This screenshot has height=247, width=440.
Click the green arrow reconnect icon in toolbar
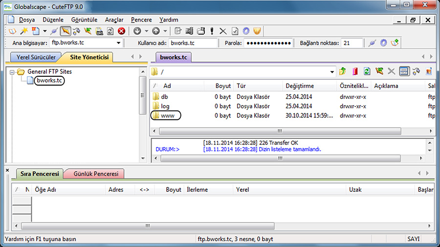tap(88, 31)
